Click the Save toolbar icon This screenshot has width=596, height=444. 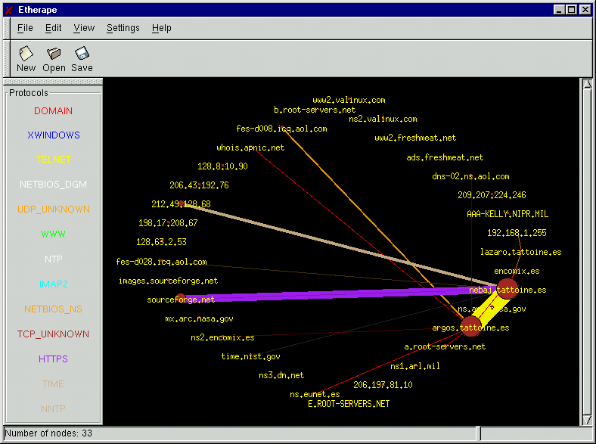(82, 54)
